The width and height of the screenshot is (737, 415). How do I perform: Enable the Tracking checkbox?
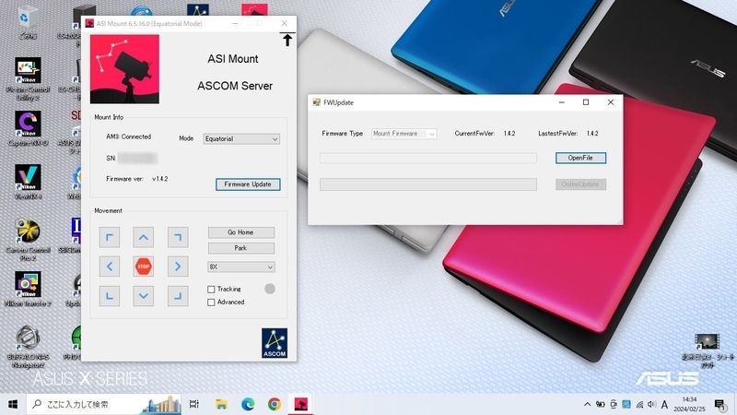[x=211, y=290]
